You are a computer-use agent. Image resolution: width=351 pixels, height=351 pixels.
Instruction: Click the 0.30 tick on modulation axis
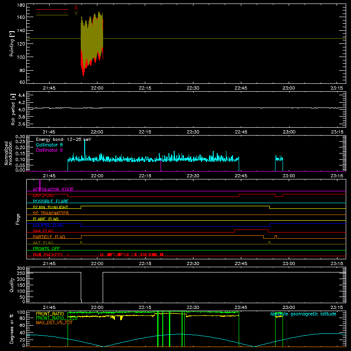20,137
